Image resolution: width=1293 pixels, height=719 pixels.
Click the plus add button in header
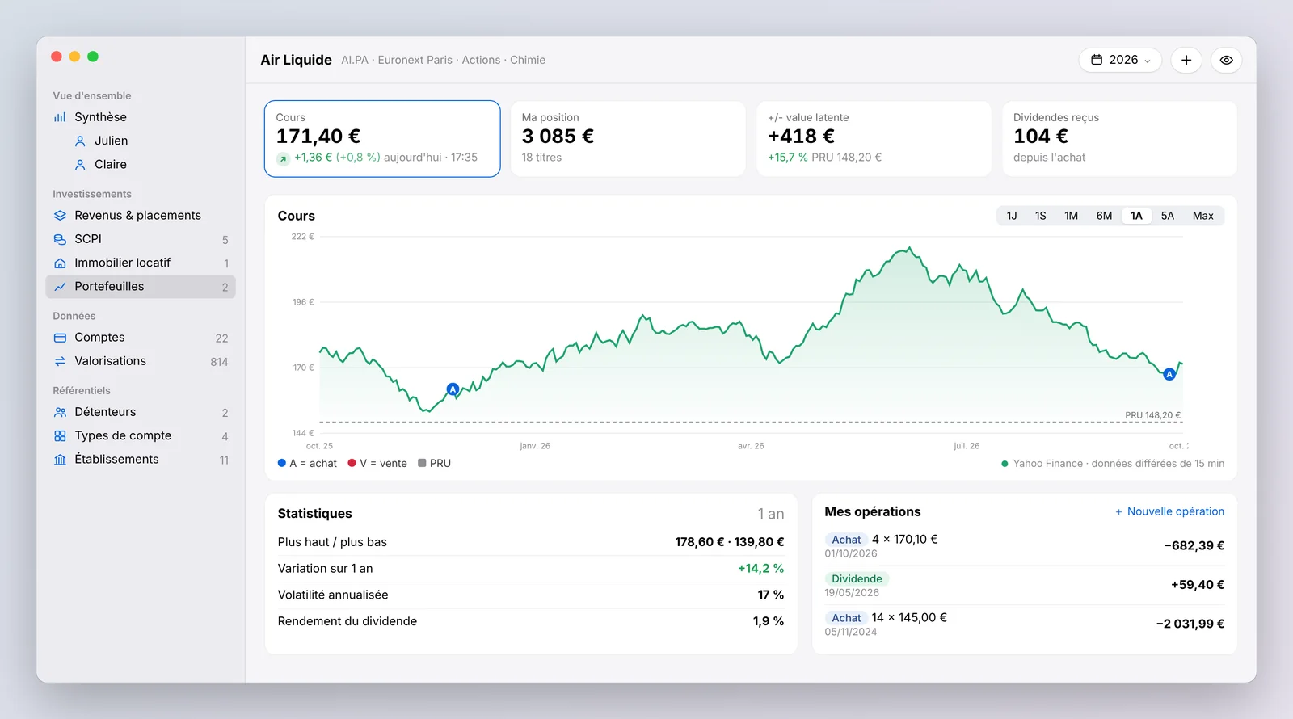tap(1186, 60)
